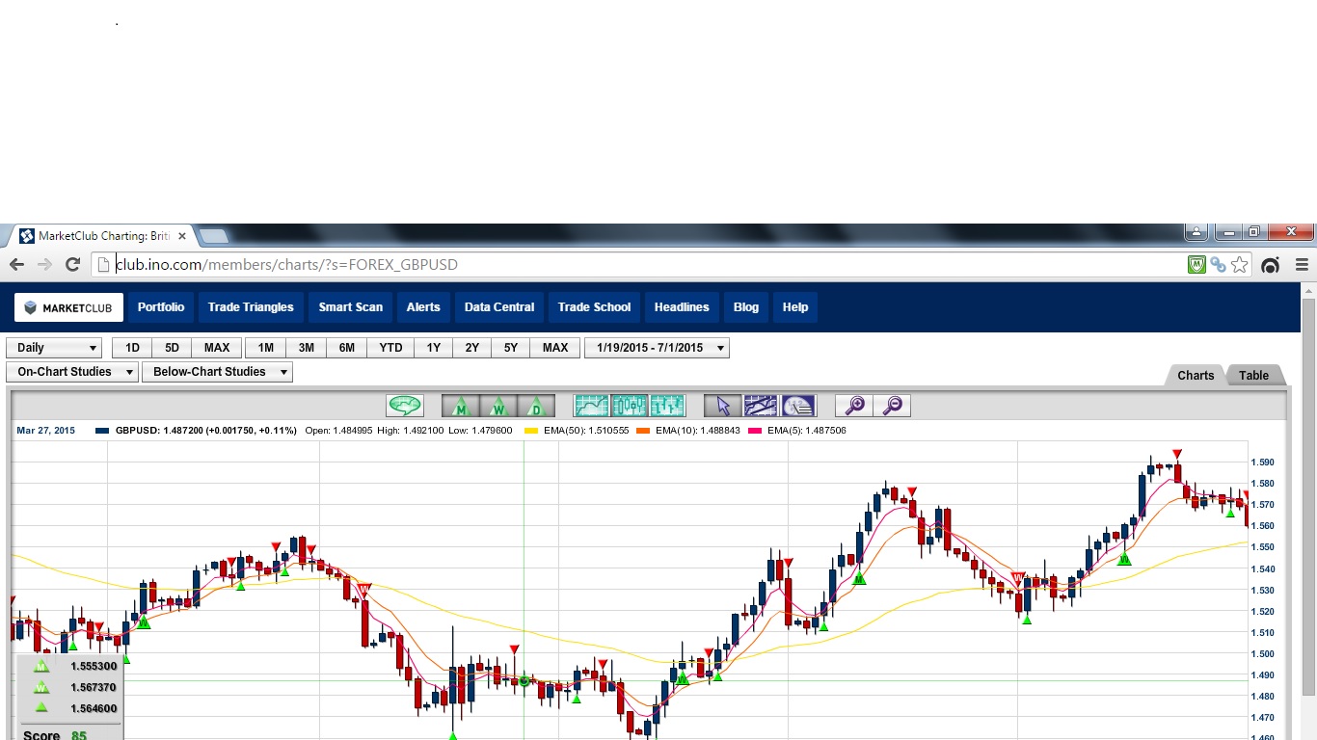Click the blue chain link icon
The width and height of the screenshot is (1317, 740).
point(1218,265)
